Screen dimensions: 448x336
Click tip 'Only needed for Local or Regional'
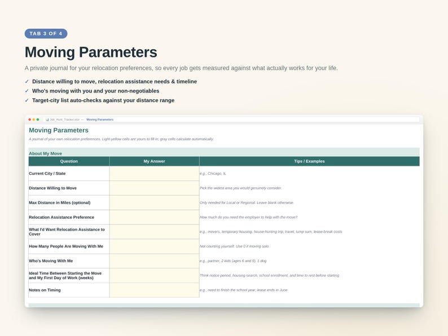pyautogui.click(x=247, y=203)
